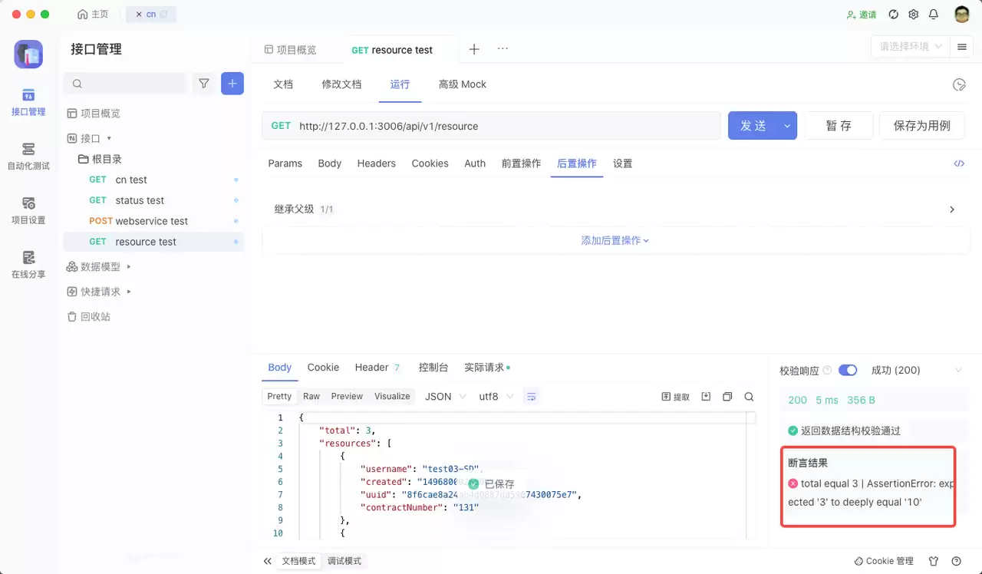982x574 pixels.
Task: Open the notifications bell
Action: click(934, 14)
